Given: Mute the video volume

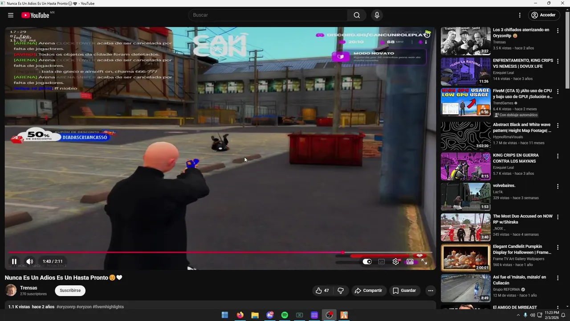Looking at the screenshot, I should point(29,262).
